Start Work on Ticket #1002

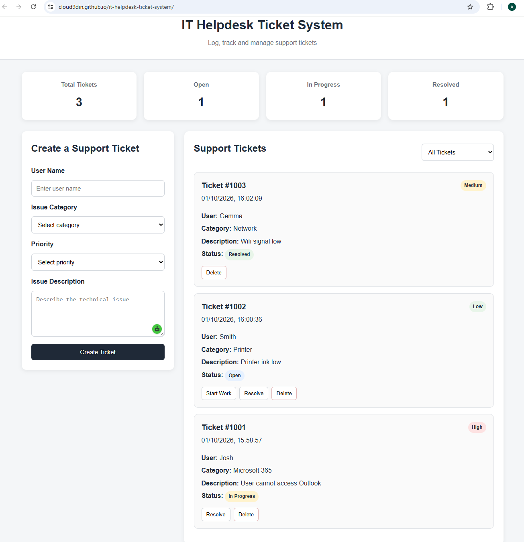click(x=219, y=394)
